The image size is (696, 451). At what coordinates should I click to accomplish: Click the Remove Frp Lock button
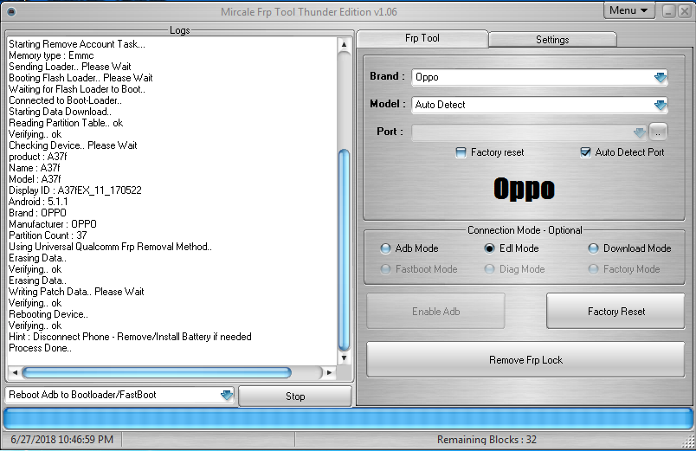[525, 359]
